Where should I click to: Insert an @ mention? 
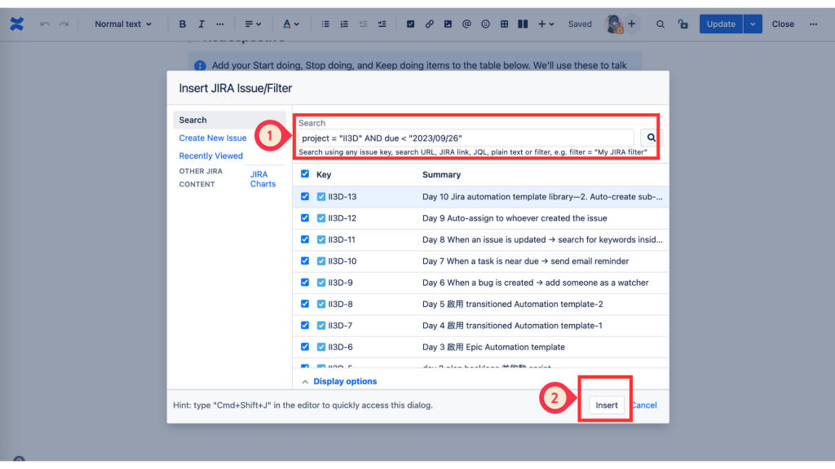(x=466, y=24)
